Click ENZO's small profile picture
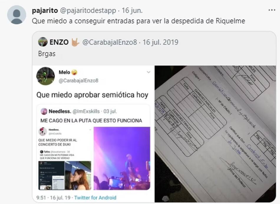Screen dimensions: 280x204 point(43,42)
